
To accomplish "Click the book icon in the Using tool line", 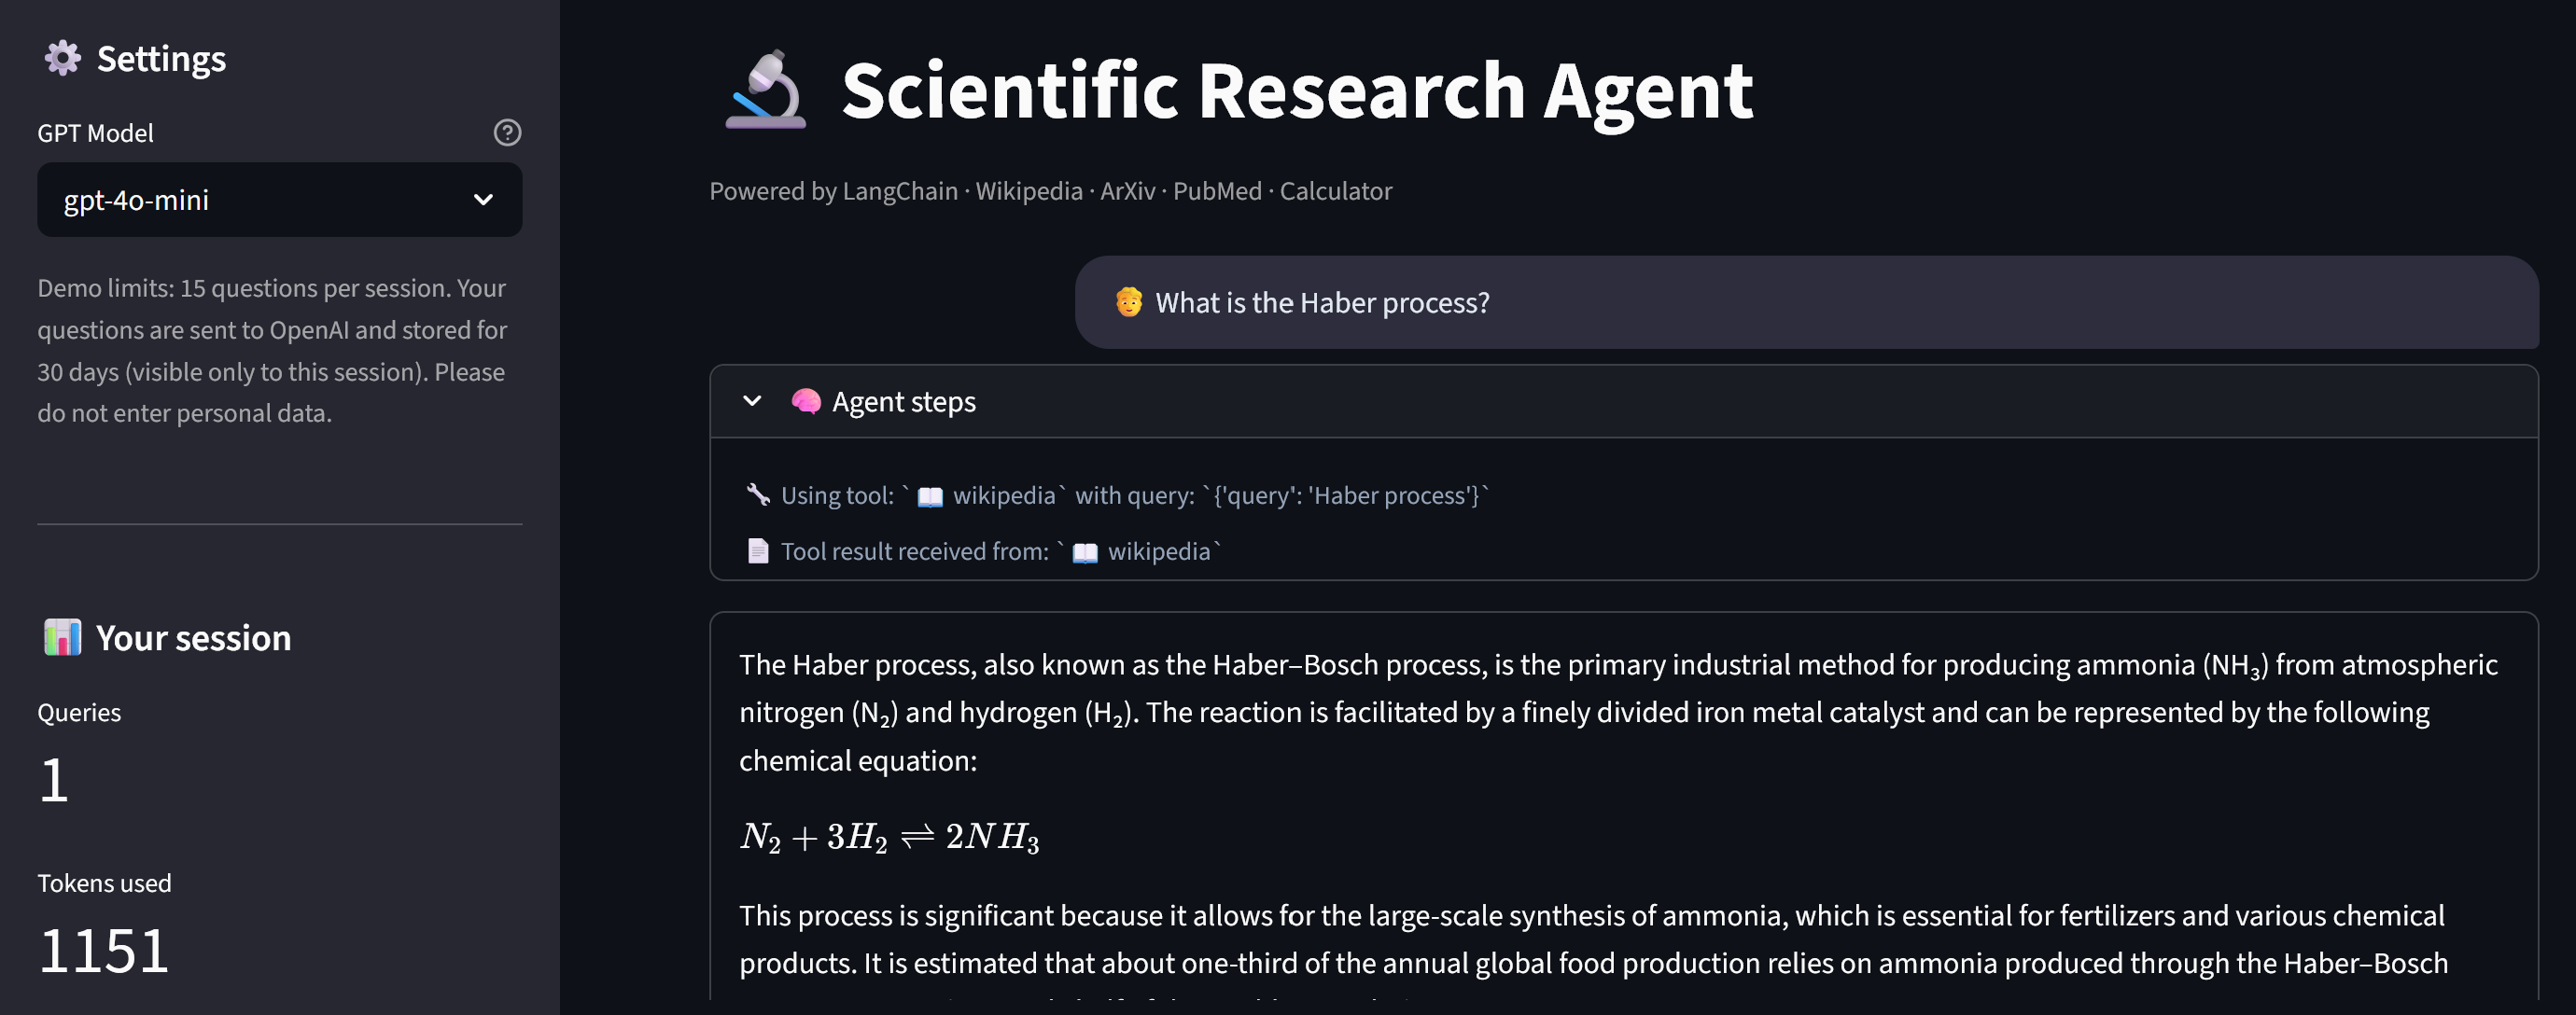I will click(x=930, y=496).
